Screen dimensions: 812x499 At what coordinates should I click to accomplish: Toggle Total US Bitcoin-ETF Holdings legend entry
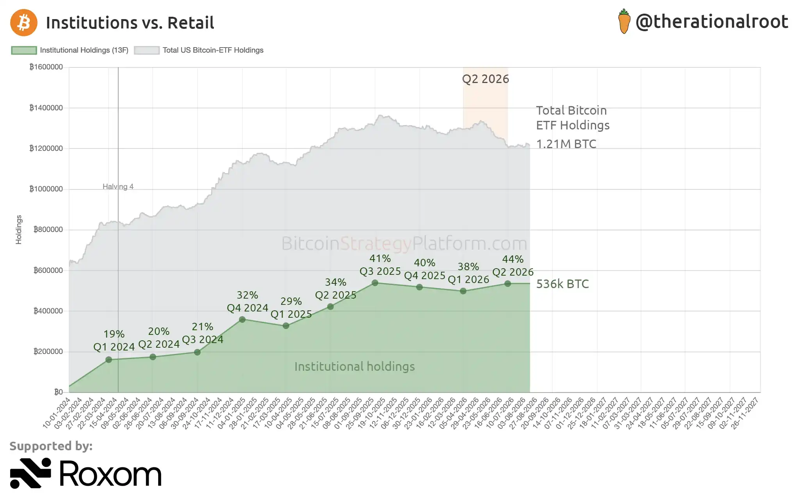click(199, 50)
